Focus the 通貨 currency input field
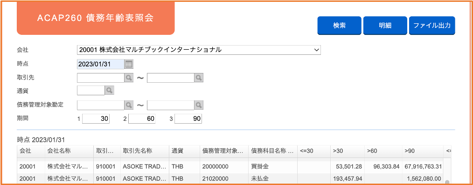The width and height of the screenshot is (473, 185). point(91,90)
